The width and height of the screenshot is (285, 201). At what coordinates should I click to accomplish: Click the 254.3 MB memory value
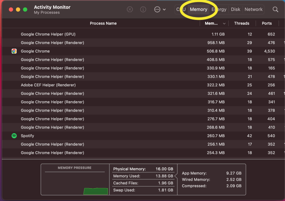(x=216, y=153)
